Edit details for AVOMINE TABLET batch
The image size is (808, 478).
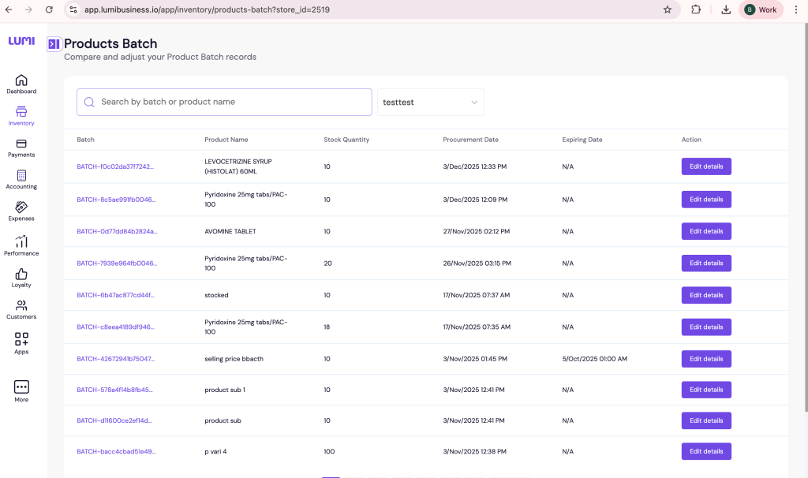(706, 231)
